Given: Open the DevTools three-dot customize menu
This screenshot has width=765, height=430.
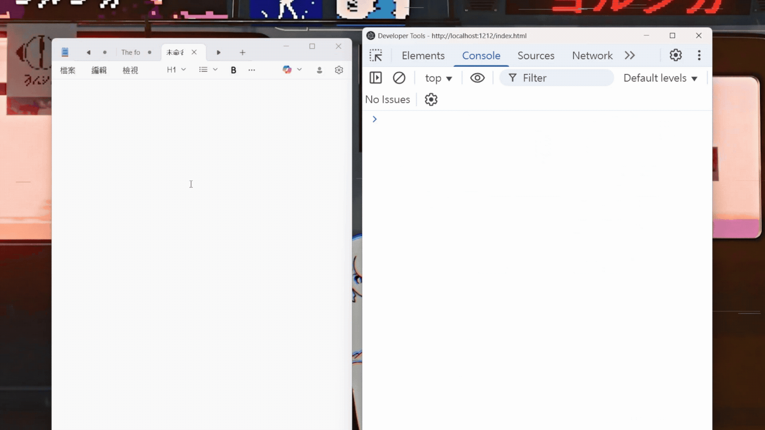Looking at the screenshot, I should click(699, 55).
